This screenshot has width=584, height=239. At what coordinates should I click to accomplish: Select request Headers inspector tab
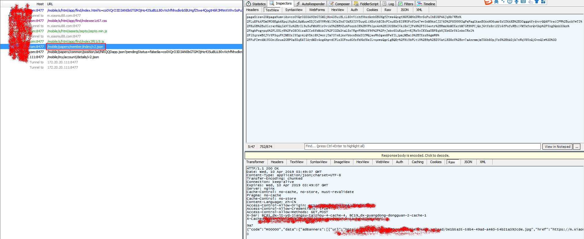[252, 10]
